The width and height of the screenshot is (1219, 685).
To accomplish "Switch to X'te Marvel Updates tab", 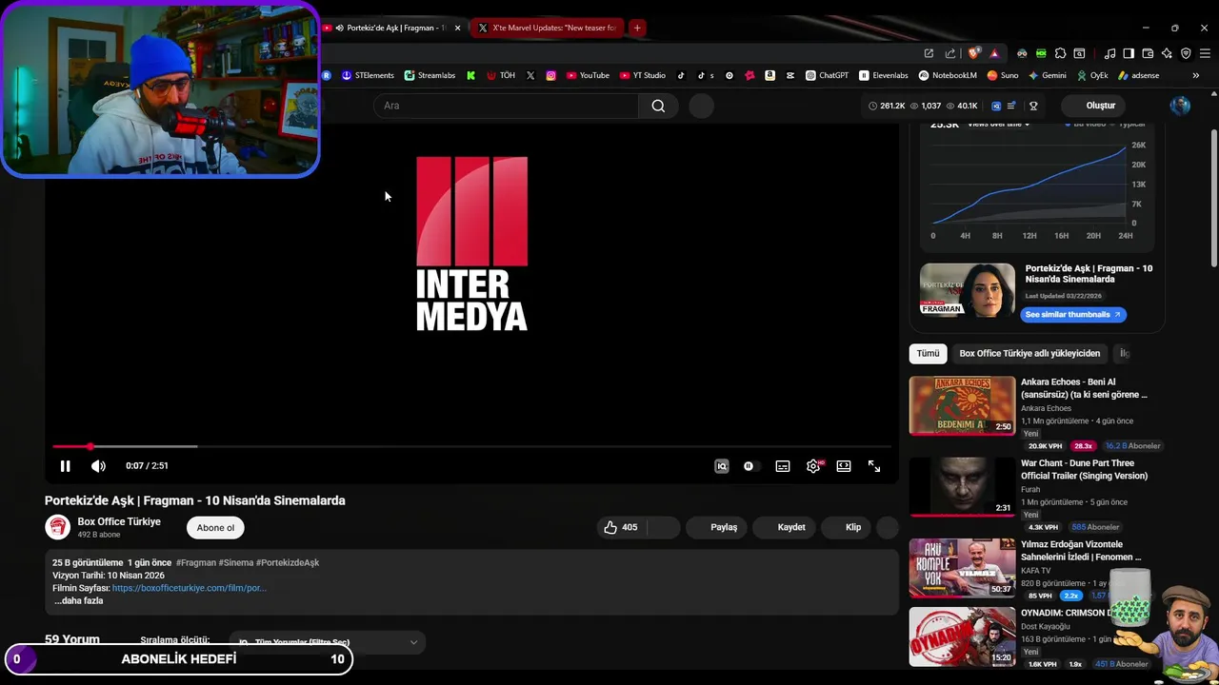I will pyautogui.click(x=548, y=28).
